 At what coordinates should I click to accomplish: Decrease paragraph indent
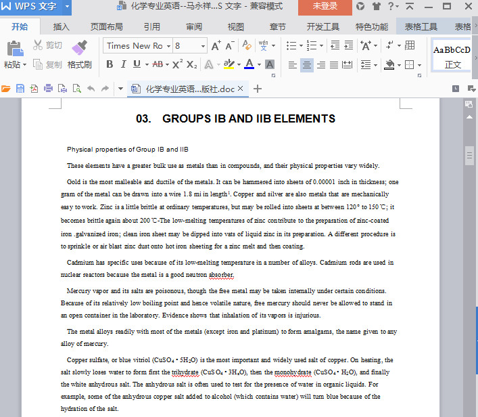point(335,45)
